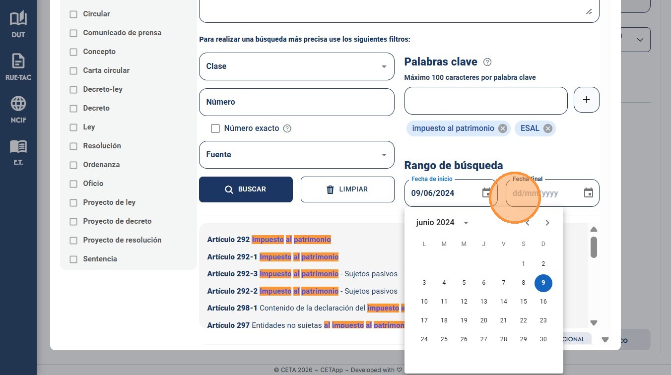
Task: Check the Decreto-ley option
Action: point(73,90)
